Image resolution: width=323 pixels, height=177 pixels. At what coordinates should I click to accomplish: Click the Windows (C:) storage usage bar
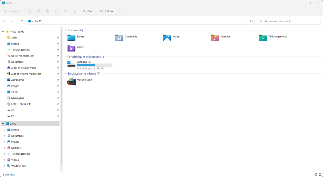(94, 65)
